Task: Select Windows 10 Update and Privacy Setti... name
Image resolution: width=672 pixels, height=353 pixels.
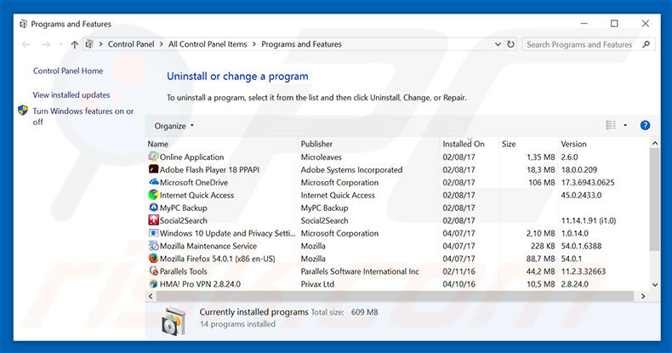Action: [227, 233]
